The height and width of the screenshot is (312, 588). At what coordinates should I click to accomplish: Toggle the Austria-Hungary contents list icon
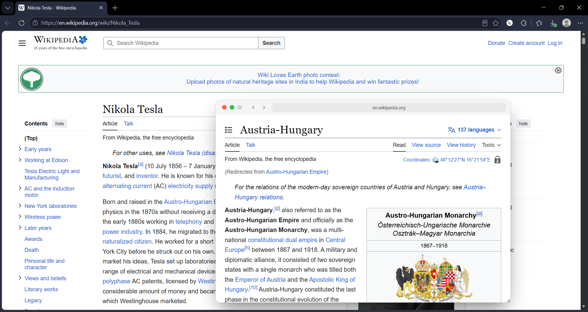click(x=228, y=130)
